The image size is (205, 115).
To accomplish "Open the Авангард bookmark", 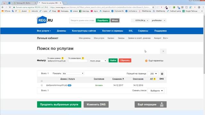I will click(x=84, y=11).
